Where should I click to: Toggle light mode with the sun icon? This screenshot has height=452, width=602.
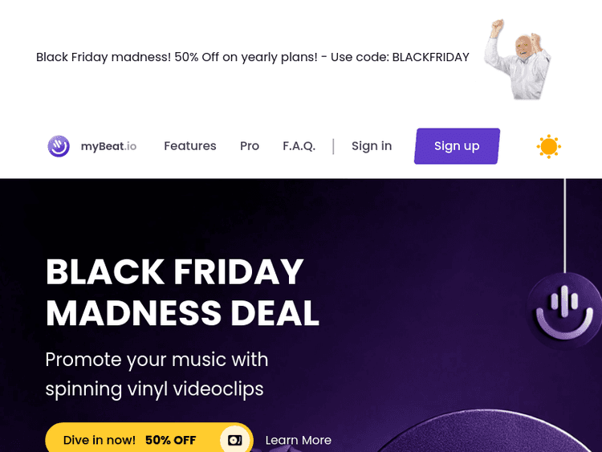(x=549, y=146)
